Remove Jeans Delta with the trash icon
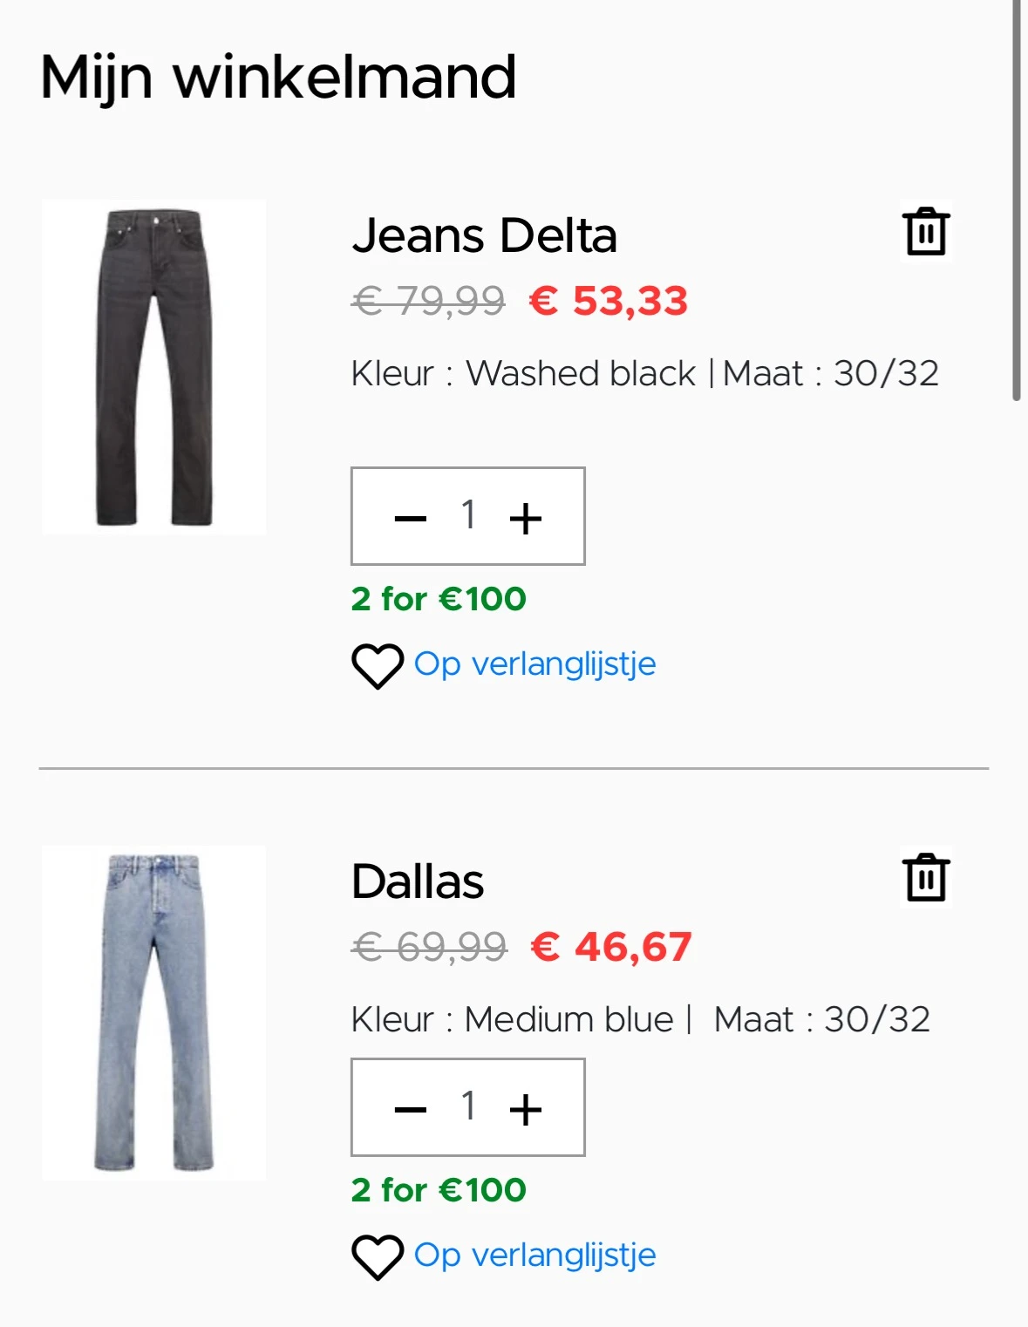 click(x=925, y=232)
